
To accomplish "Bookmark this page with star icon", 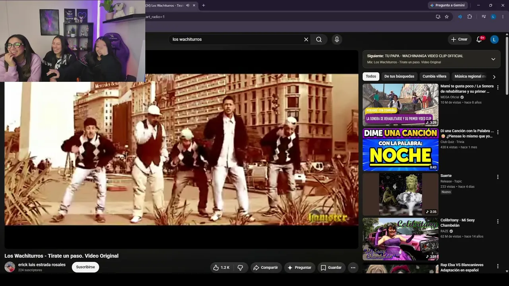I will (447, 17).
